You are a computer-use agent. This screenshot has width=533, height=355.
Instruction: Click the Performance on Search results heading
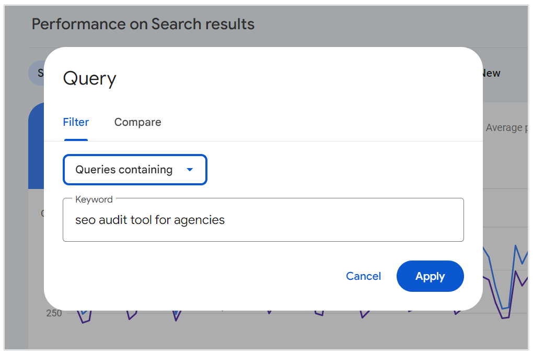(x=143, y=24)
